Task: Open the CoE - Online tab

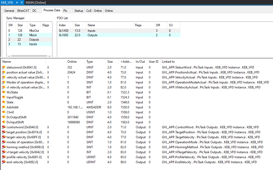Action: (94, 11)
